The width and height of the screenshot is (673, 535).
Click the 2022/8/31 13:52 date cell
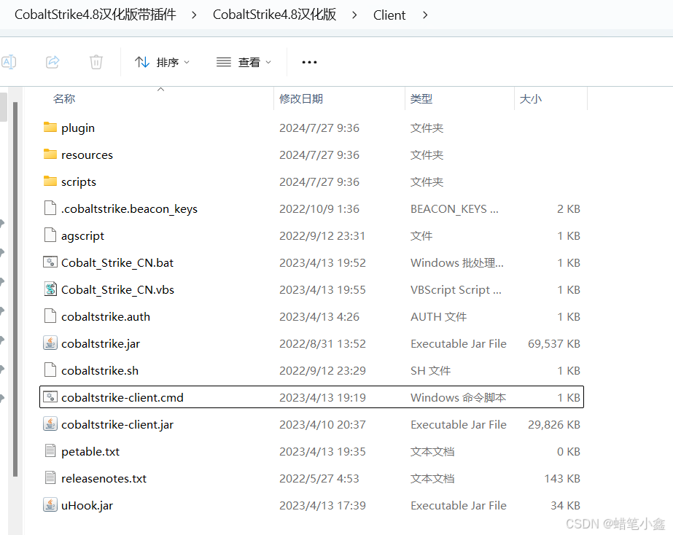(322, 343)
